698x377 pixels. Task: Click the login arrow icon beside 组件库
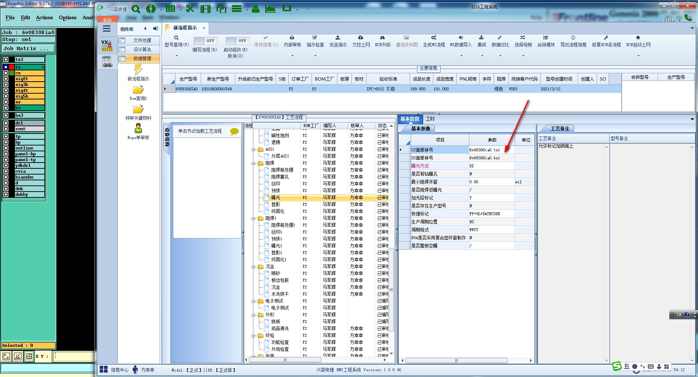point(156,29)
